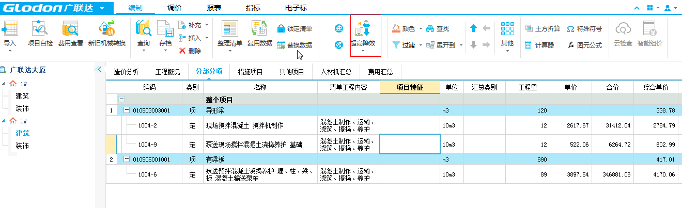Viewport: 682px width, 208px height.
Task: Expand the 过滤 filter dropdown
Action: (421, 45)
